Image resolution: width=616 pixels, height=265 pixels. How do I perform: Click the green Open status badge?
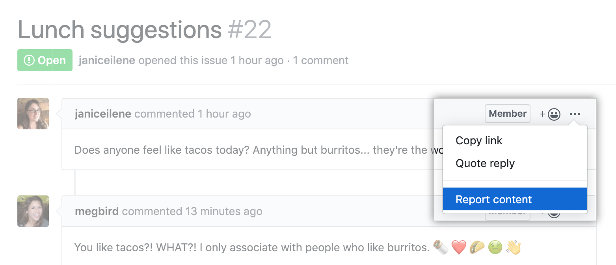point(45,60)
